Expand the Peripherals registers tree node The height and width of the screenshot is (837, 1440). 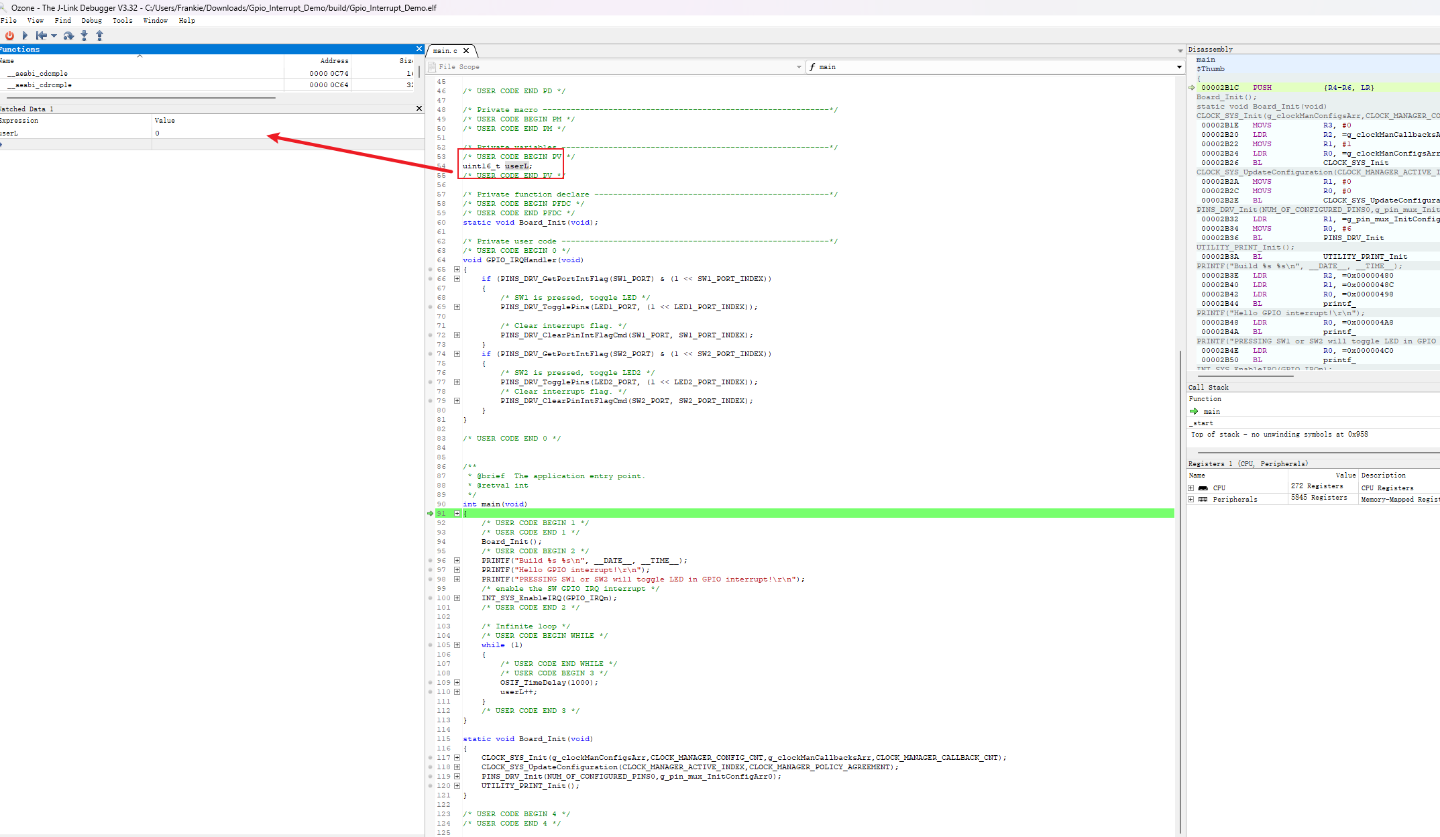click(x=1191, y=500)
